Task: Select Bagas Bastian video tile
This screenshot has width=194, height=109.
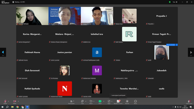Action: click(x=97, y=16)
